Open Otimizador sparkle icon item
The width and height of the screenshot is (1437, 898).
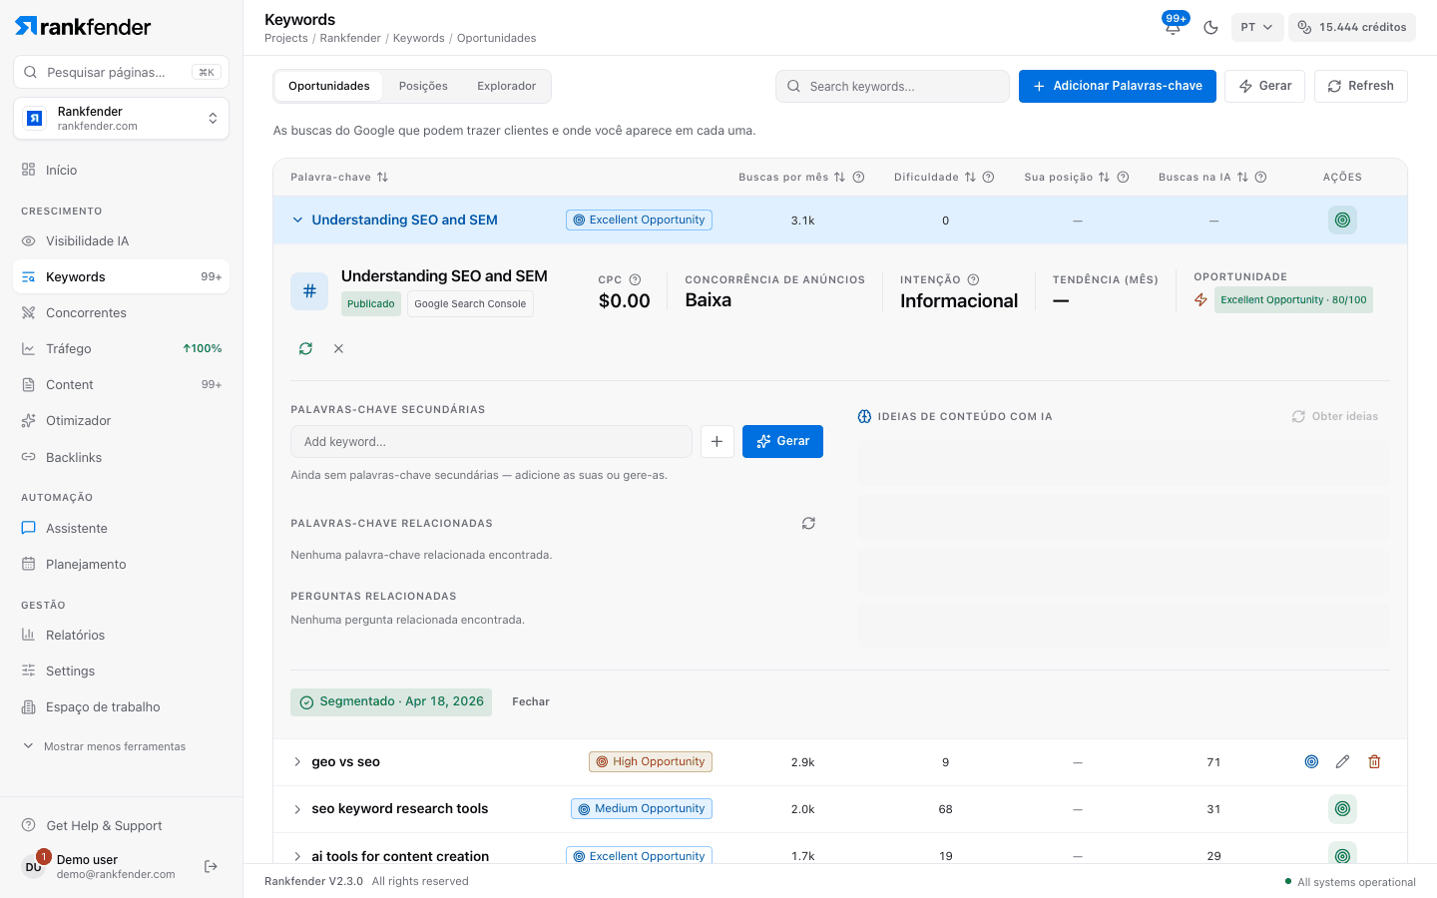click(122, 420)
